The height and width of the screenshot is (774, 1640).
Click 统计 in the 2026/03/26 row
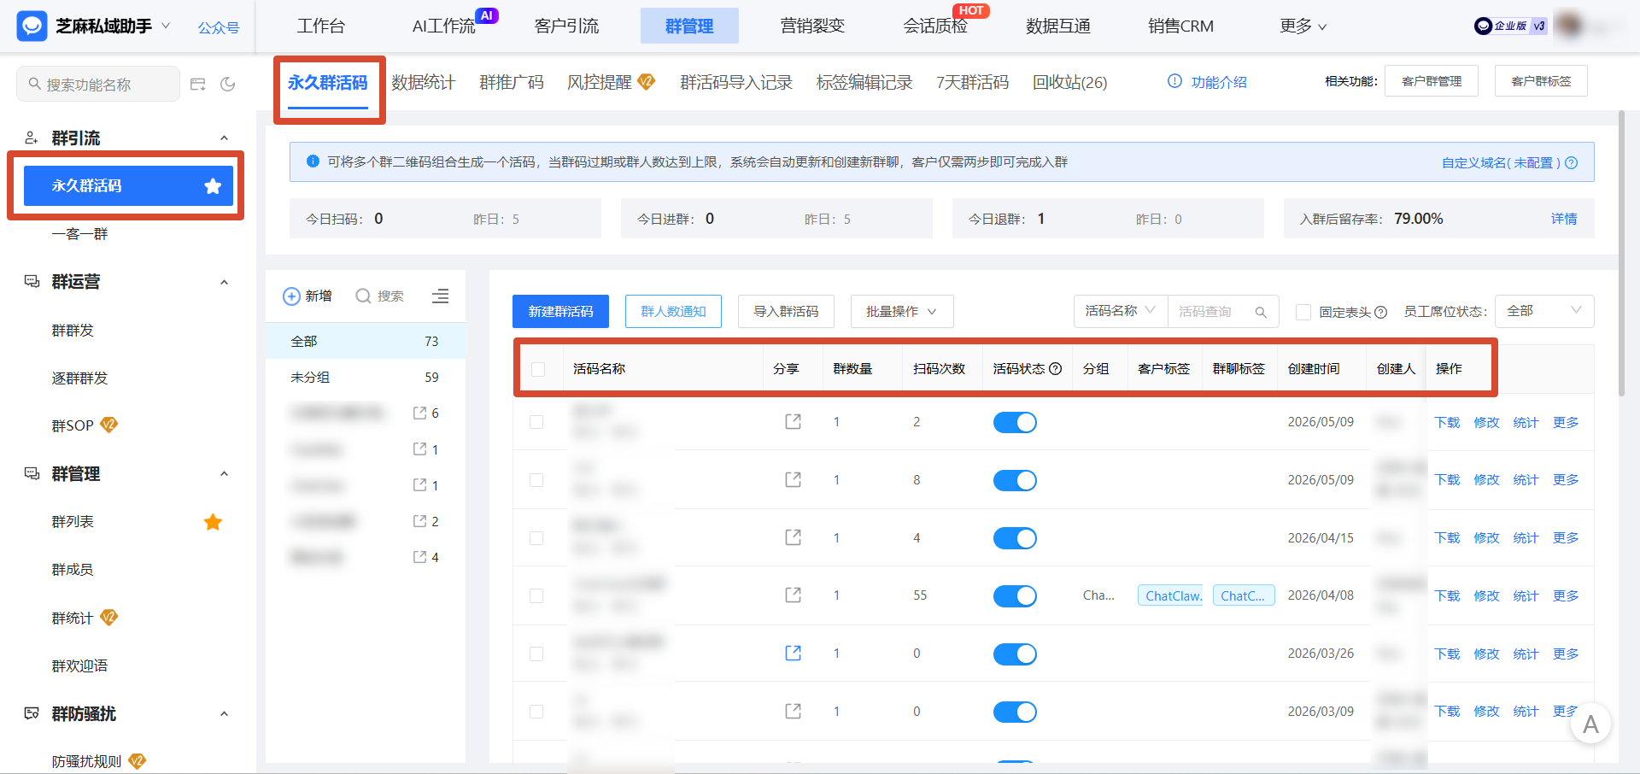pyautogui.click(x=1526, y=654)
